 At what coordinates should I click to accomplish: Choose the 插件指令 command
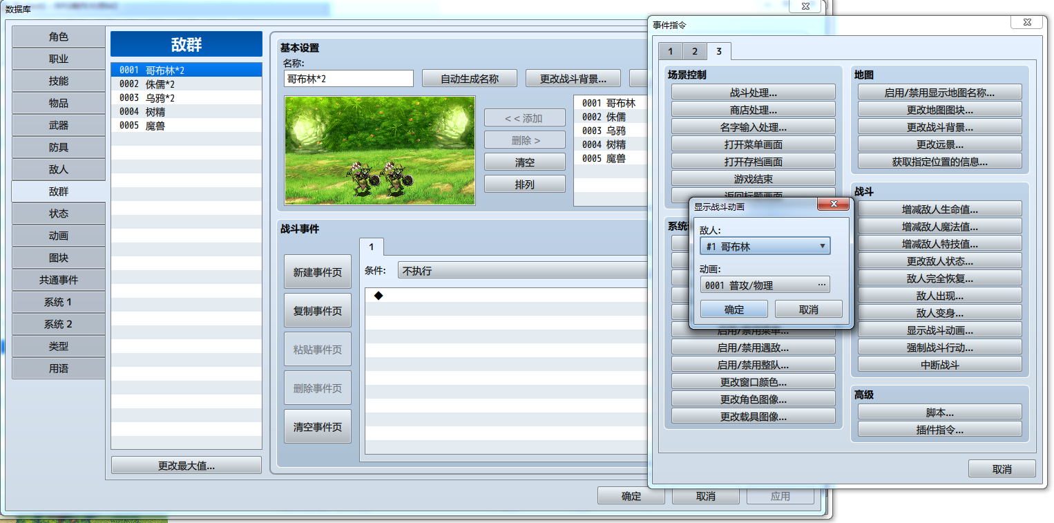pos(940,429)
